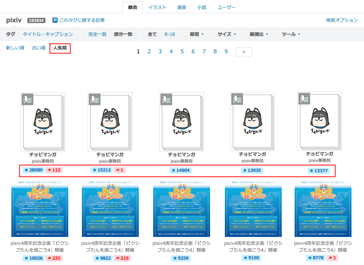Click the 9150 bookmark star badge
This screenshot has width=364, height=265.
click(x=251, y=258)
